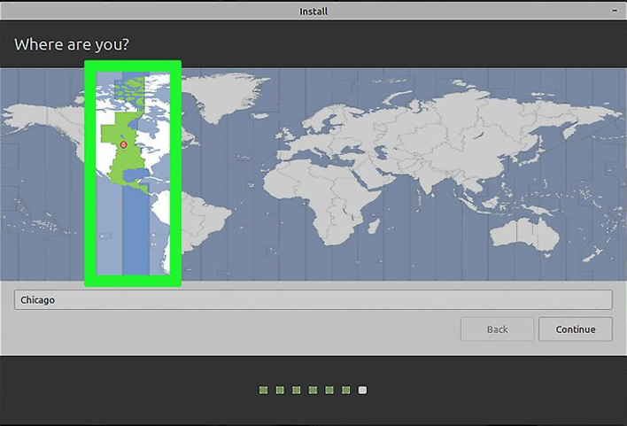Click the white last progress dot
This screenshot has width=627, height=426.
pyautogui.click(x=362, y=390)
